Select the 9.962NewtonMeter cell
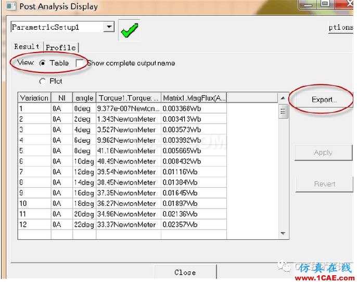This screenshot has height=282, width=357. tap(129, 140)
